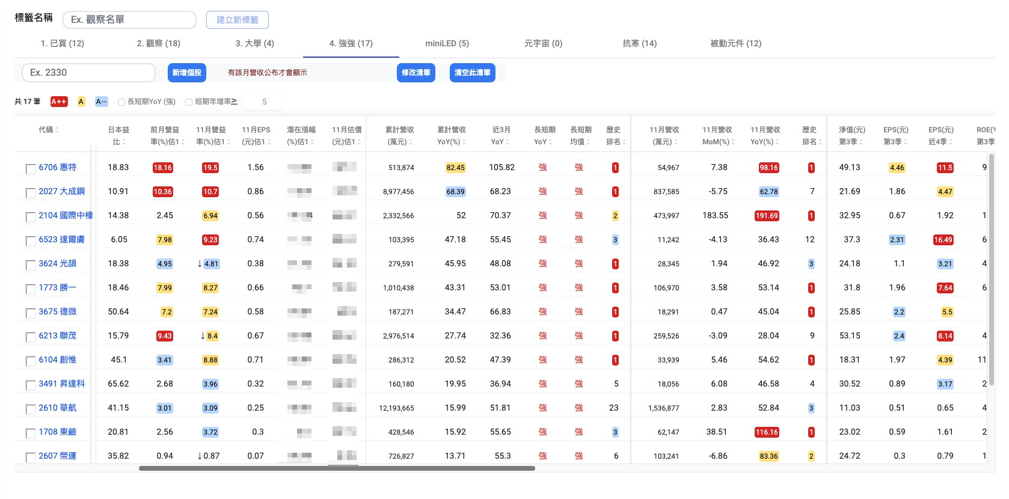Click the table vertical scrollbar thumb
This screenshot has height=499, width=1009.
point(992,269)
